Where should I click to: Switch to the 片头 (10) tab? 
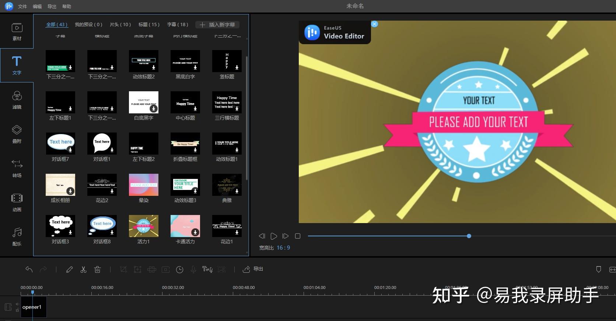coord(120,25)
